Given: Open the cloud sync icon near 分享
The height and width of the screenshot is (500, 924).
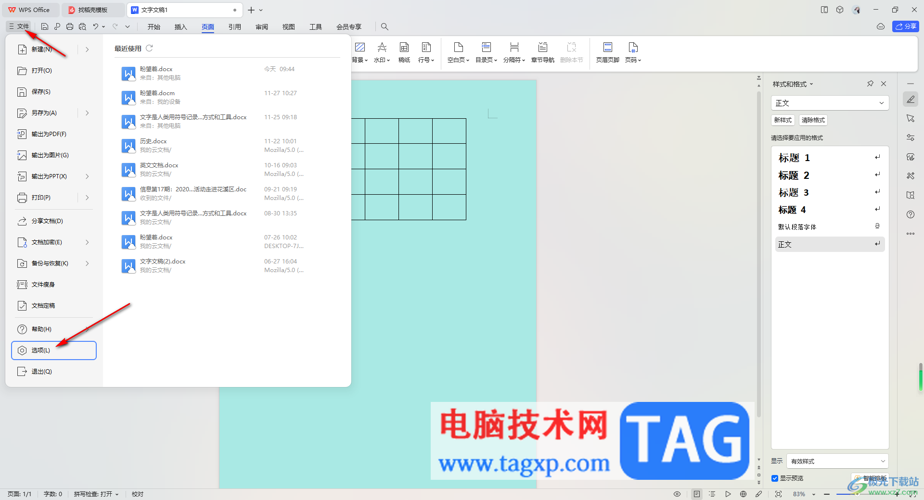Looking at the screenshot, I should pos(881,26).
